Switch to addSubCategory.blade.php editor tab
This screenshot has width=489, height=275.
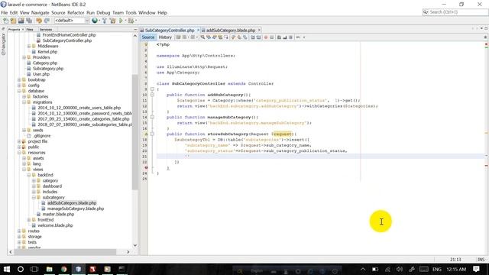pyautogui.click(x=231, y=31)
